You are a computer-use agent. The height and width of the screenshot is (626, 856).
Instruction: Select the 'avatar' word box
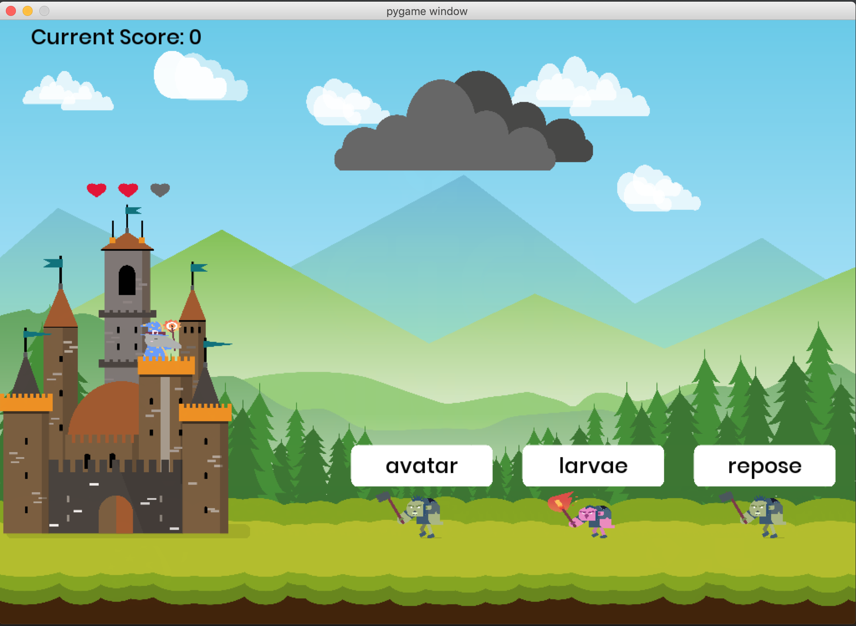[422, 466]
